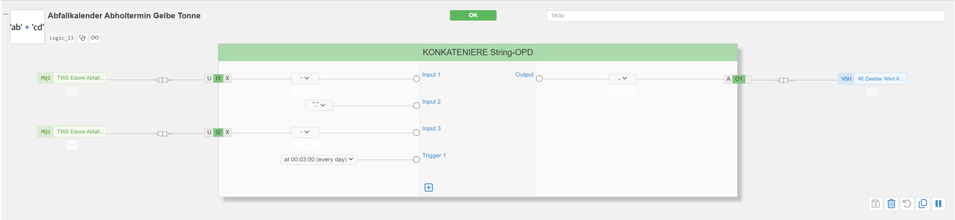Click the stethoscope diagnostics icon

tap(82, 38)
